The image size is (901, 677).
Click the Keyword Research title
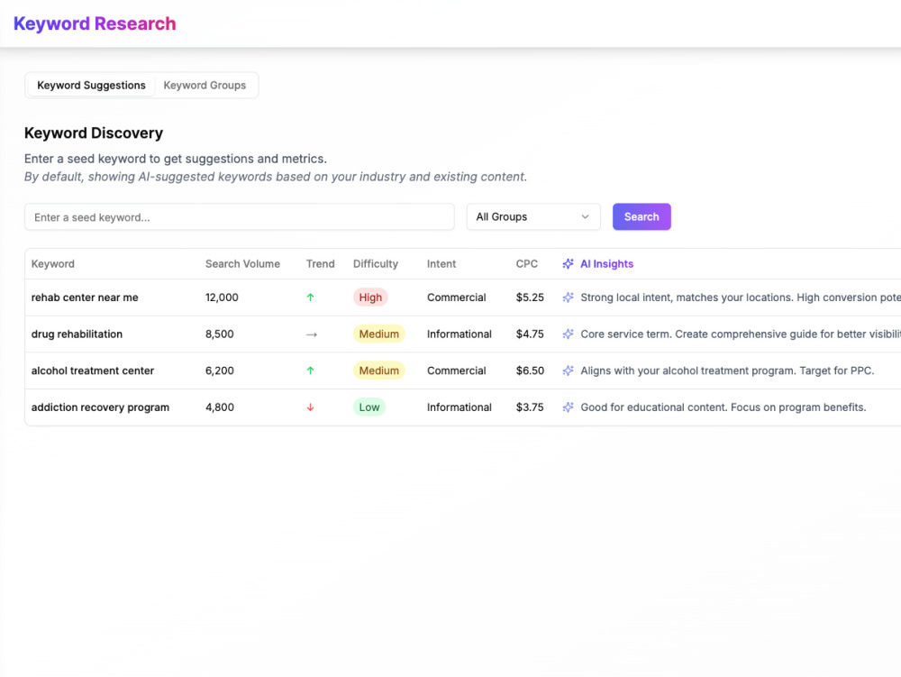95,23
